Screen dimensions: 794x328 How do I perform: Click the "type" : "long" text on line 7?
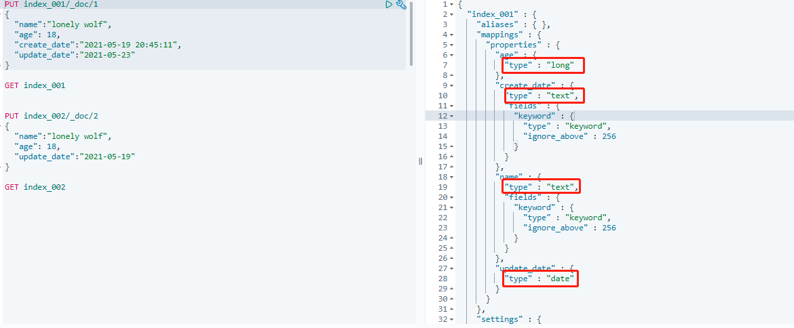(539, 65)
